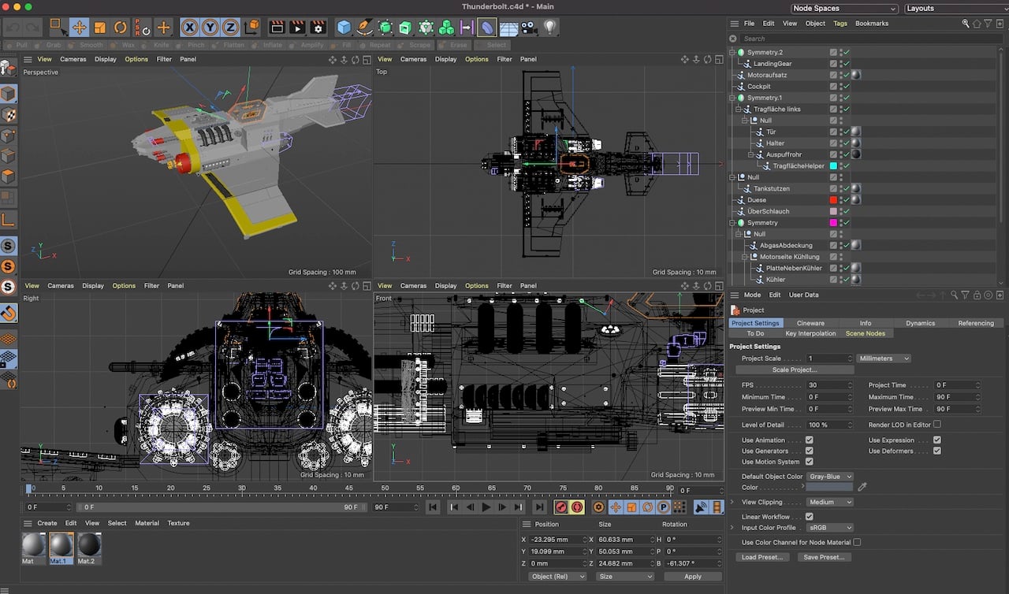Toggle Y axis lock
The image size is (1009, 594).
click(210, 28)
